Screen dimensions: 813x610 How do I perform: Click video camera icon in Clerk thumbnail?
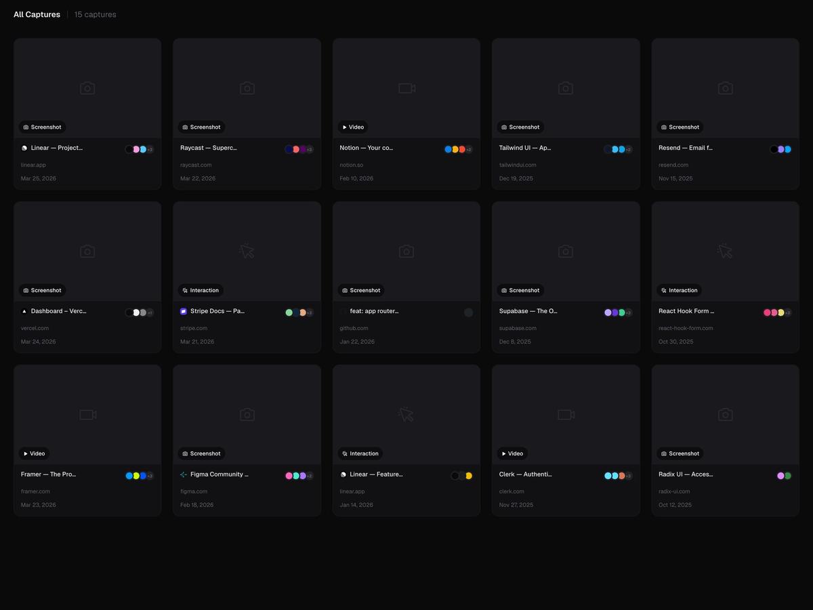[566, 414]
